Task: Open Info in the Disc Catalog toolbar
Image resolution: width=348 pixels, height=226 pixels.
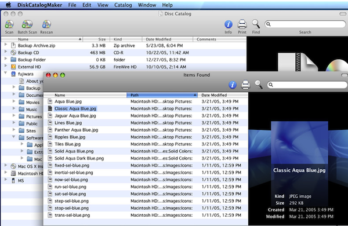Action: point(229,24)
